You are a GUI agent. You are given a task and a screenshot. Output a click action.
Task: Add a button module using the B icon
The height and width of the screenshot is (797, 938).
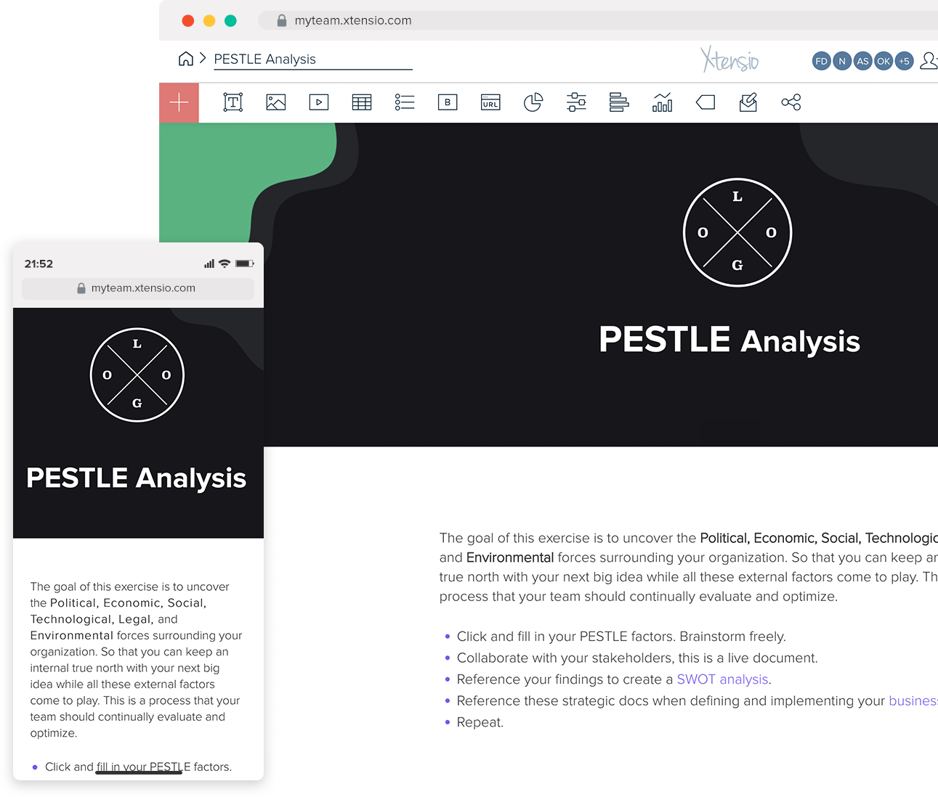pyautogui.click(x=448, y=102)
